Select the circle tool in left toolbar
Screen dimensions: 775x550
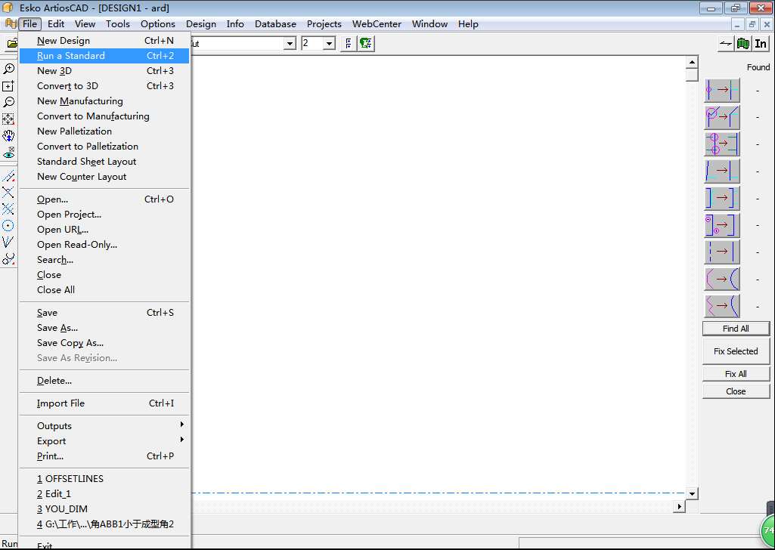pos(8,225)
